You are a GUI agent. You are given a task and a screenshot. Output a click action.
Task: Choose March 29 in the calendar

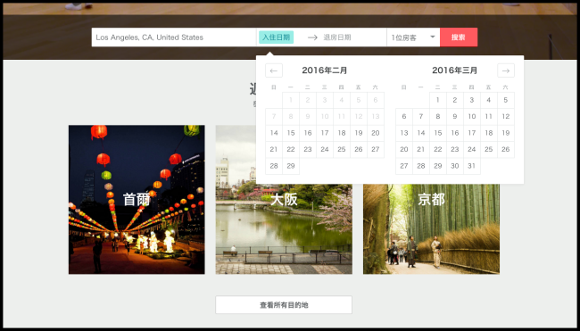click(x=438, y=166)
